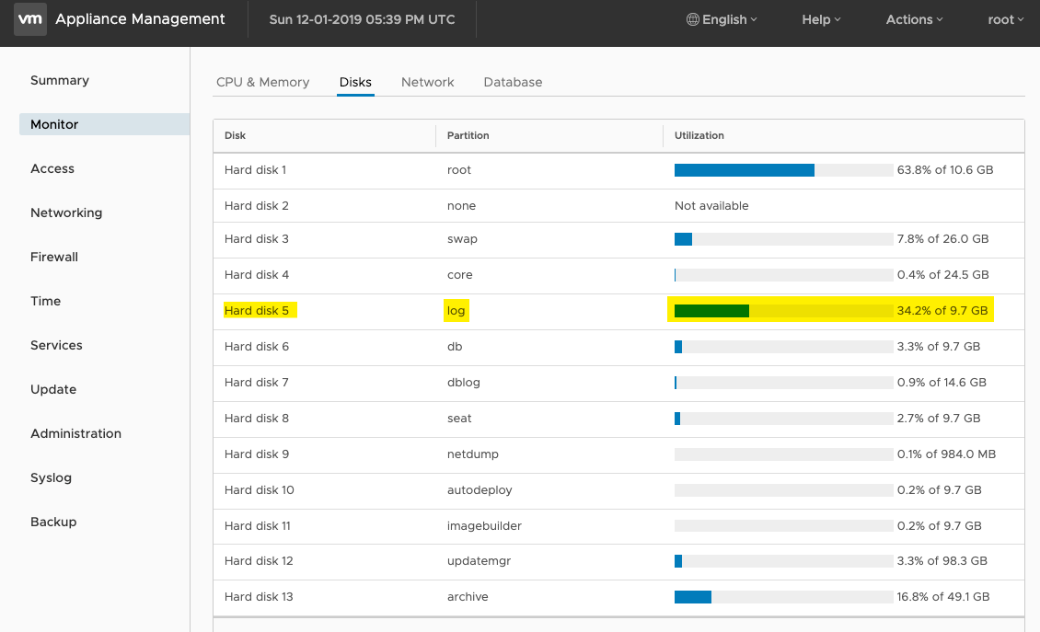Viewport: 1040px width, 632px height.
Task: Open the root user menu
Action: pos(1006,20)
